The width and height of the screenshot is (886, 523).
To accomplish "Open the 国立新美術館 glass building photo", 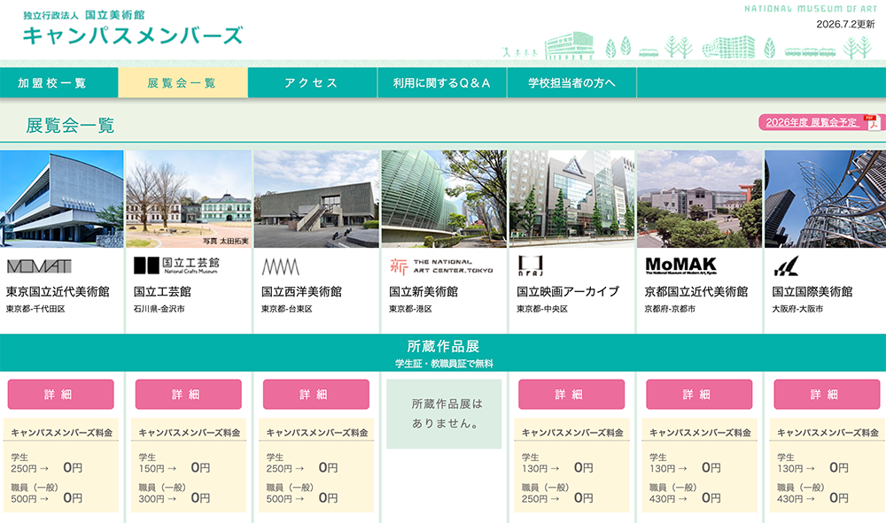I will pos(444,198).
